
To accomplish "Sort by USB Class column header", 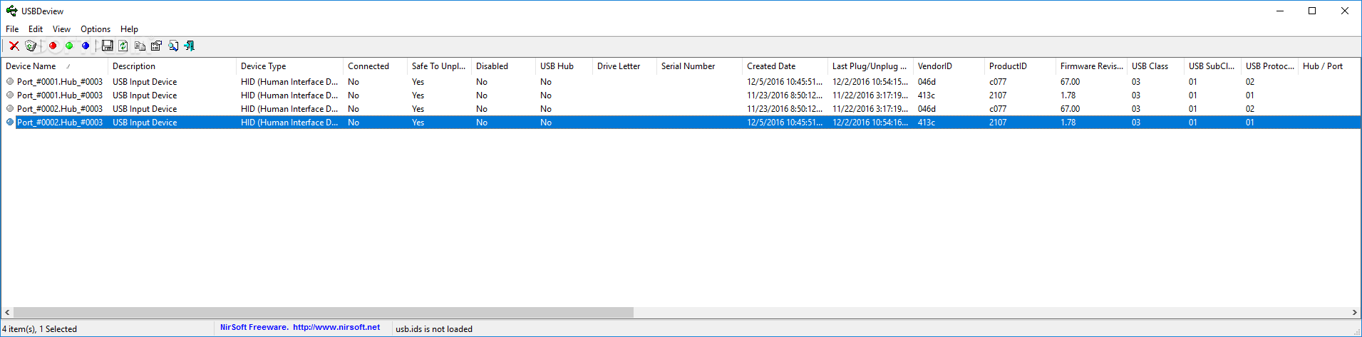I will click(1155, 66).
